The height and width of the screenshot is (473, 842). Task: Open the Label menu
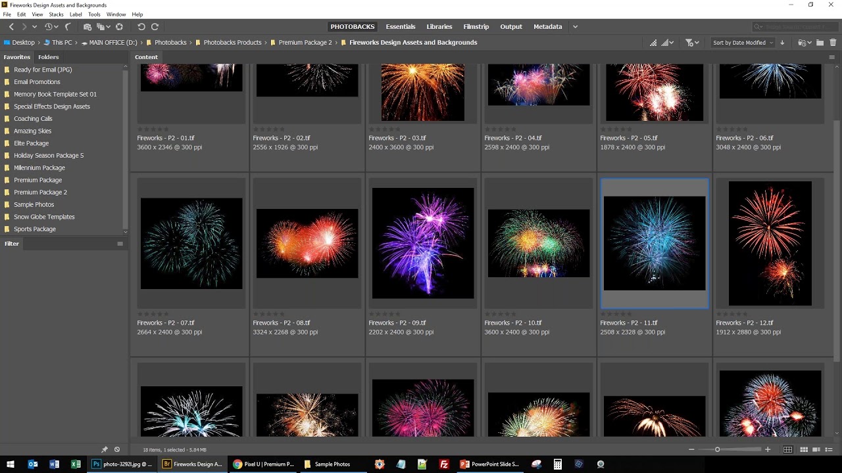76,14
